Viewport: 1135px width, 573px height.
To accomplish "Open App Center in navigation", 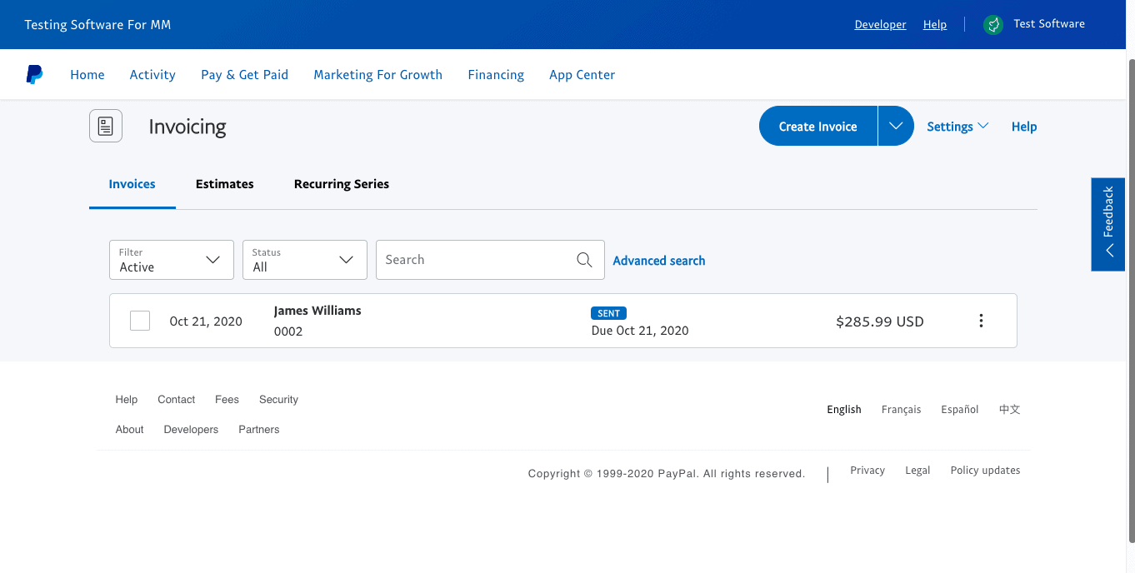I will (582, 75).
